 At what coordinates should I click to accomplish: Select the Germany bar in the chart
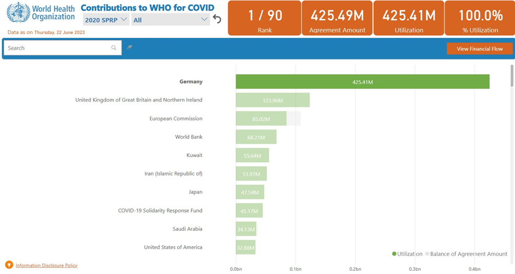pyautogui.click(x=362, y=81)
